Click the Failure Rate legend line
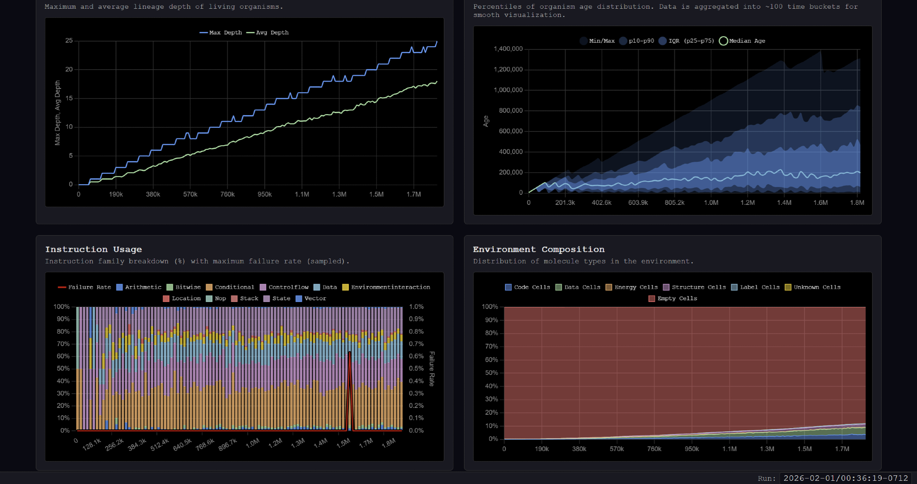The image size is (917, 484). 62,287
